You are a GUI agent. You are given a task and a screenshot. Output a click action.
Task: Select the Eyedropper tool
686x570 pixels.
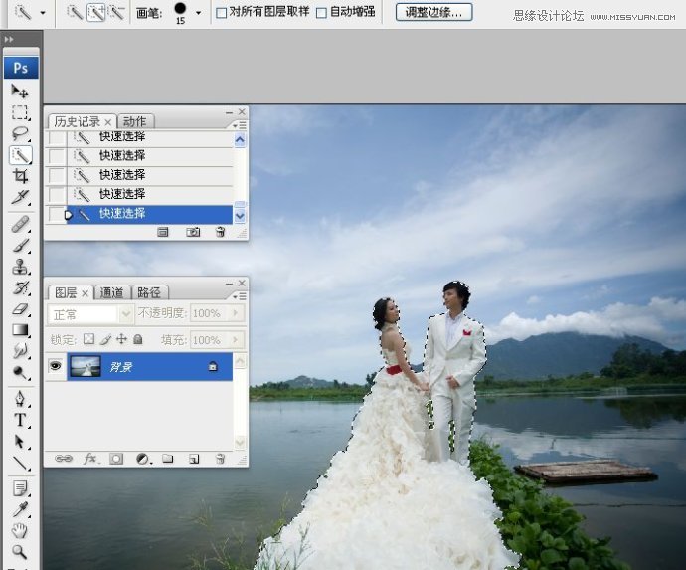20,509
